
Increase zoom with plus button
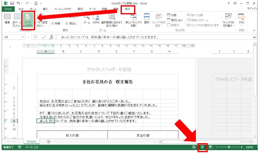click(x=241, y=147)
